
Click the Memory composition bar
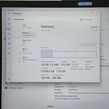click(x=69, y=54)
